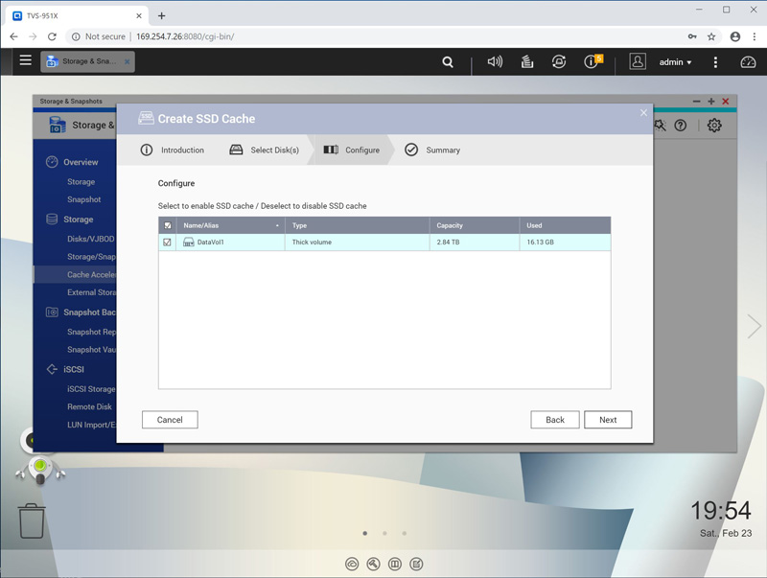Open External Storage in sidebar
The width and height of the screenshot is (767, 578).
point(91,292)
